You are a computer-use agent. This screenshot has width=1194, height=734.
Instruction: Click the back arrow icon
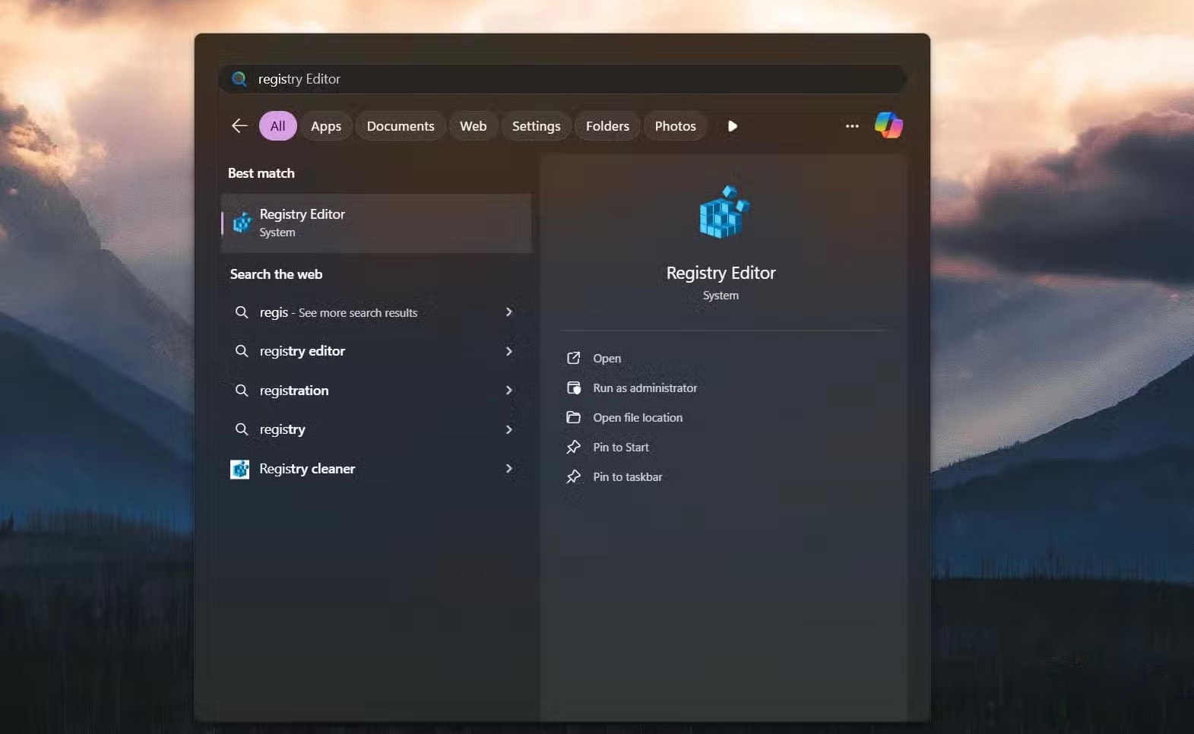(x=239, y=126)
